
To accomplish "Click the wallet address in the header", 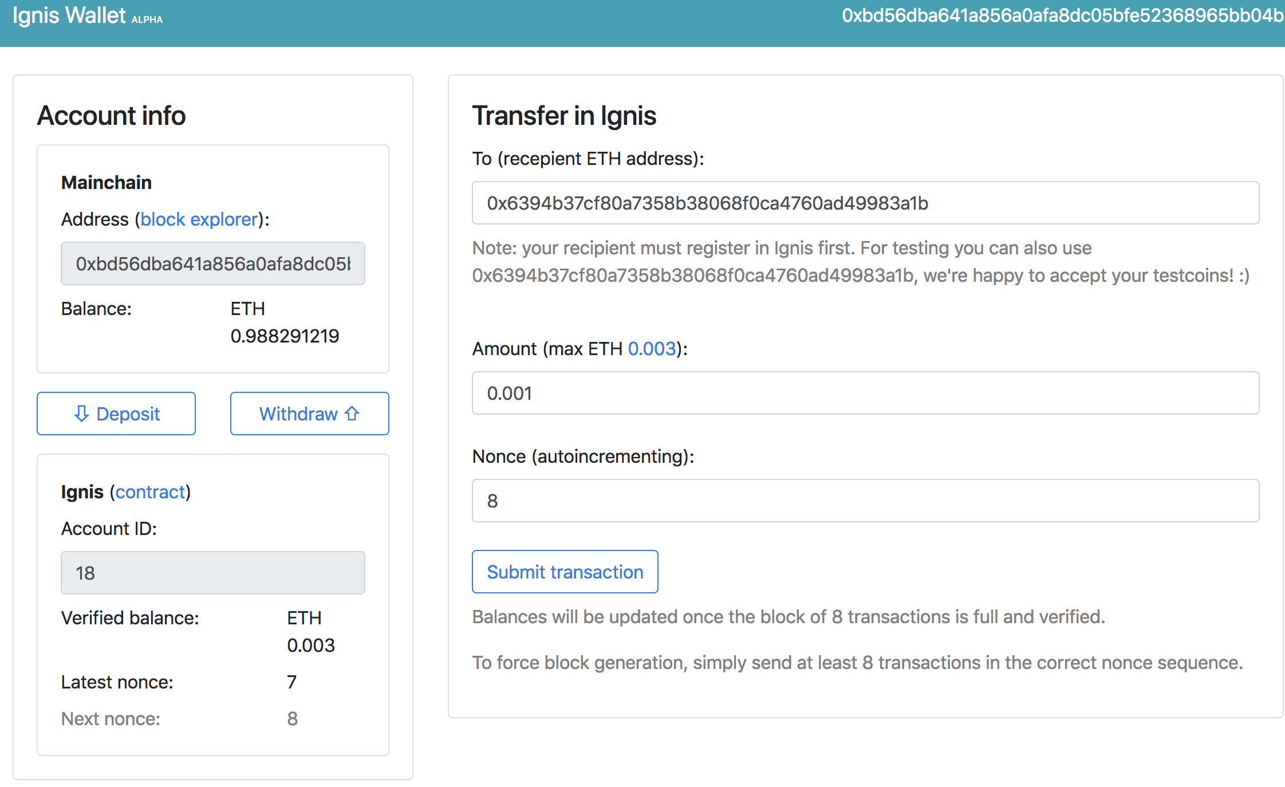I will (x=1063, y=15).
